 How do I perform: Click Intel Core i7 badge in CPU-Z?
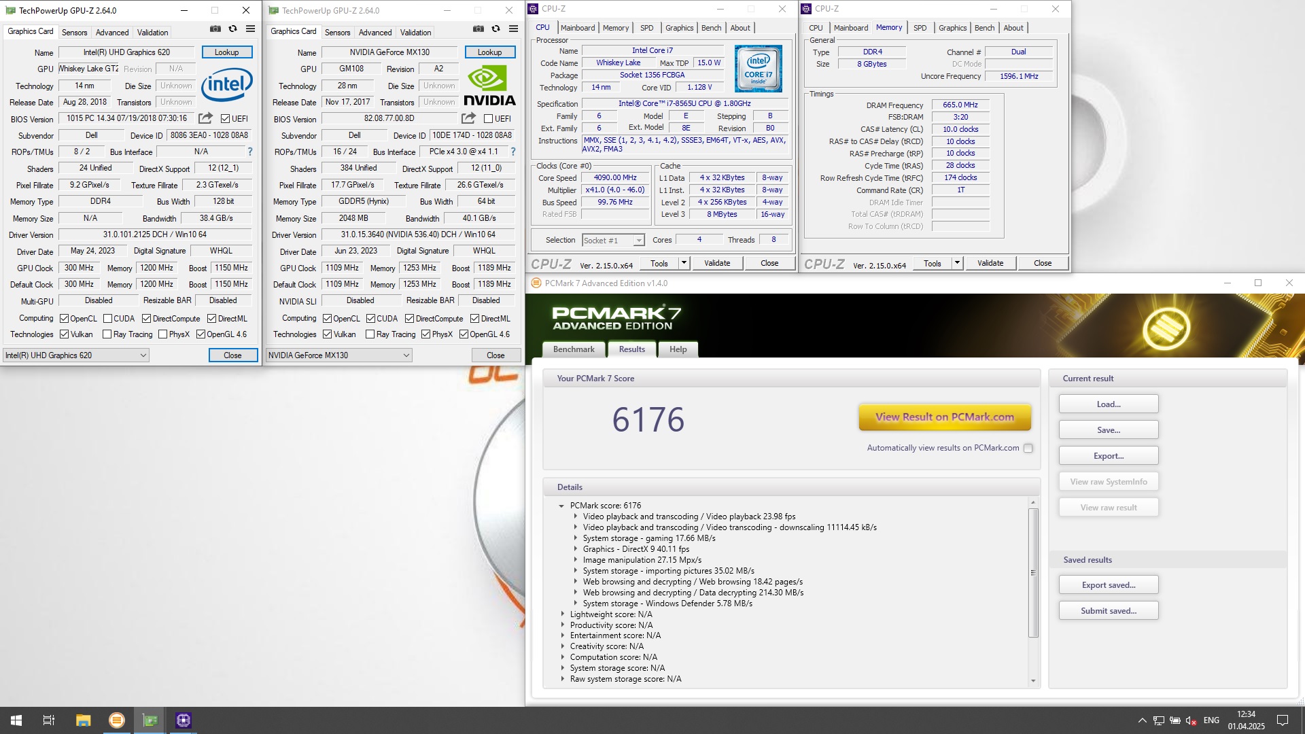pyautogui.click(x=759, y=69)
